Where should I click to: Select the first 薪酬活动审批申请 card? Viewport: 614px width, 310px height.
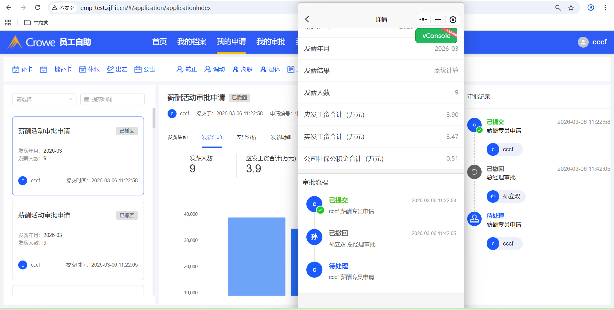click(x=78, y=156)
